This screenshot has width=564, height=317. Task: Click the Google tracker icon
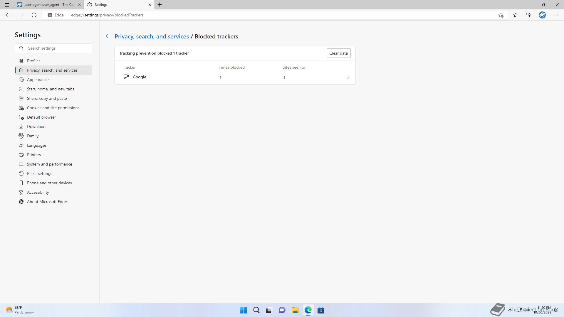pyautogui.click(x=126, y=77)
